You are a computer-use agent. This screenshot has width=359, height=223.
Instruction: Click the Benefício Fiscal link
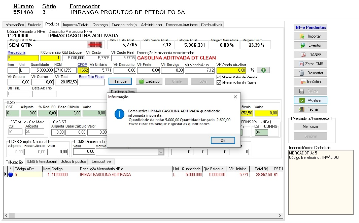(92, 77)
